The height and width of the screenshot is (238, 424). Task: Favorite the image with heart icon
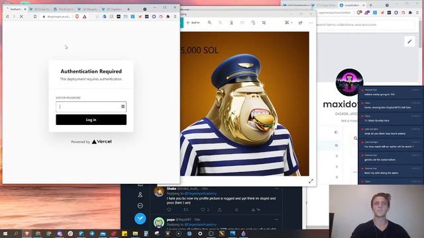(242, 22)
